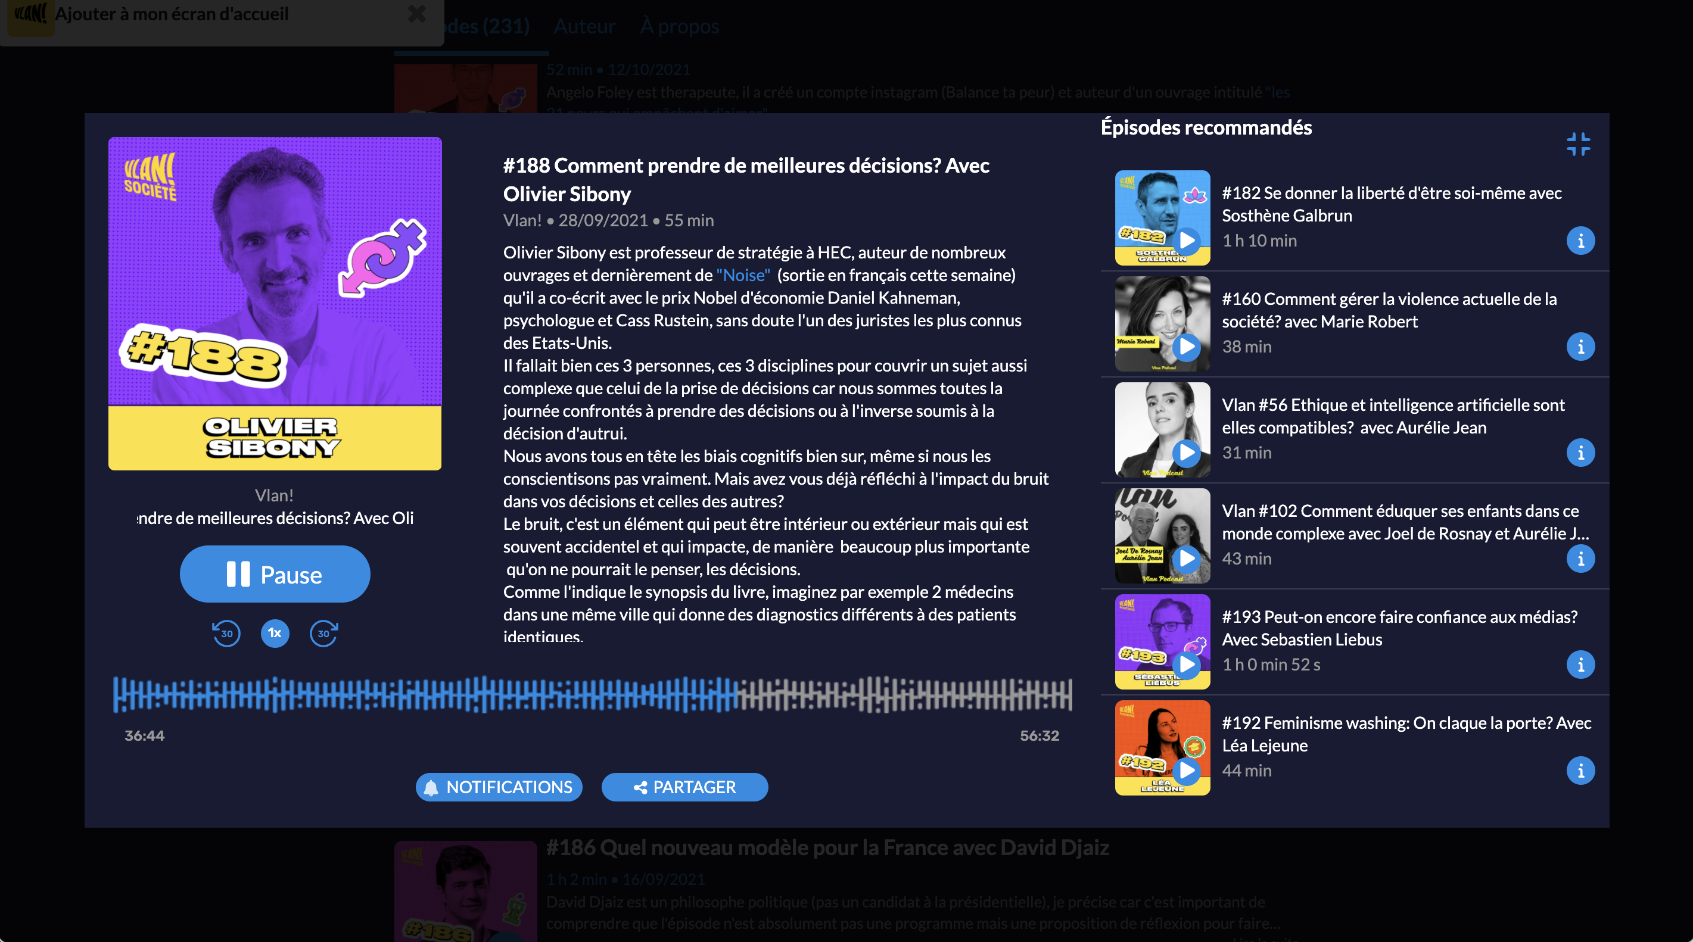Show info for episode #182
Image resolution: width=1693 pixels, height=942 pixels.
(x=1580, y=241)
